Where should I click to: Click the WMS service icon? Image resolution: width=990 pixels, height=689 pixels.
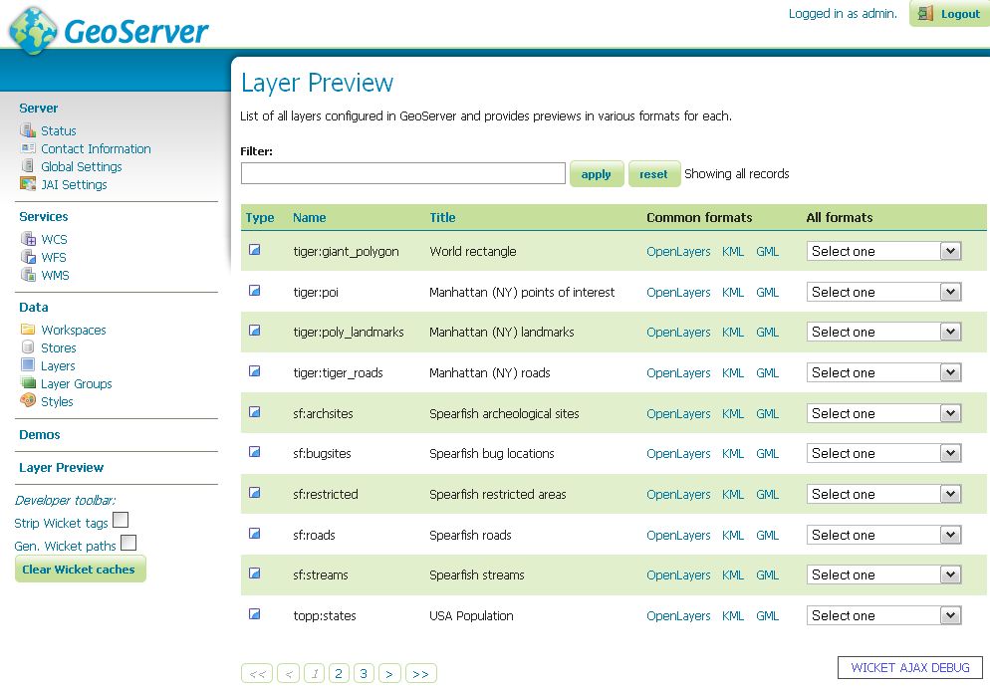(28, 274)
